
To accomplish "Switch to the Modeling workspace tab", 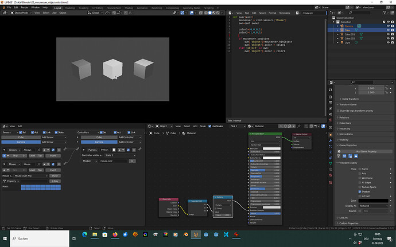I will 70,8.
